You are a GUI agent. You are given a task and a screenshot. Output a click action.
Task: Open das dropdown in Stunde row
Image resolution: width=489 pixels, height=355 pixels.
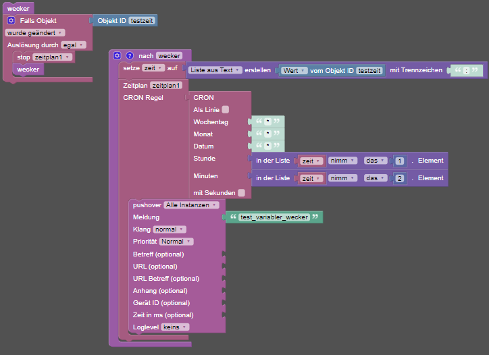pyautogui.click(x=376, y=161)
